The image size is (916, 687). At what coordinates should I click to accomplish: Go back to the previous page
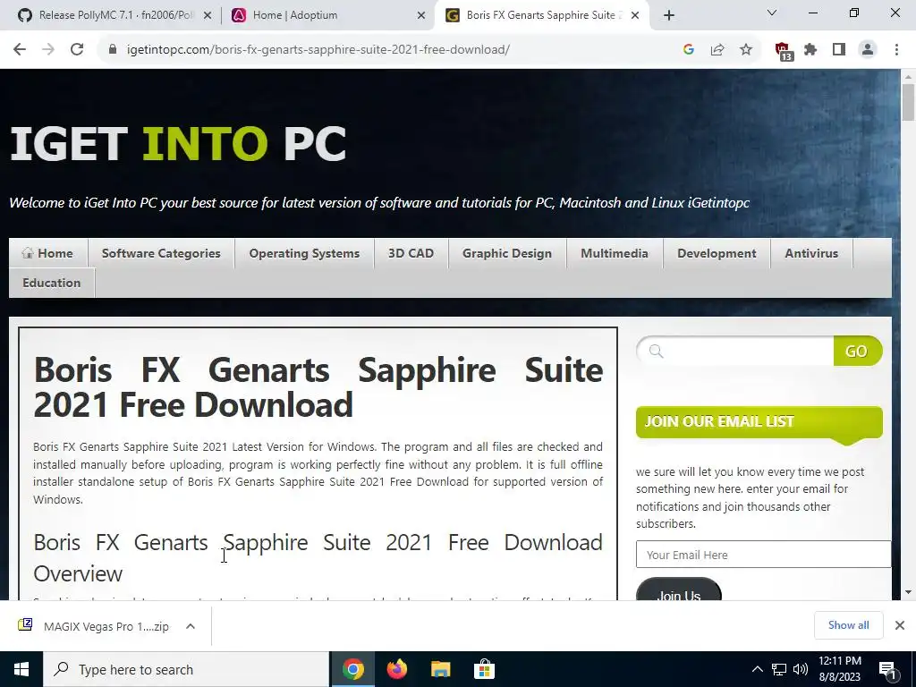(x=20, y=50)
